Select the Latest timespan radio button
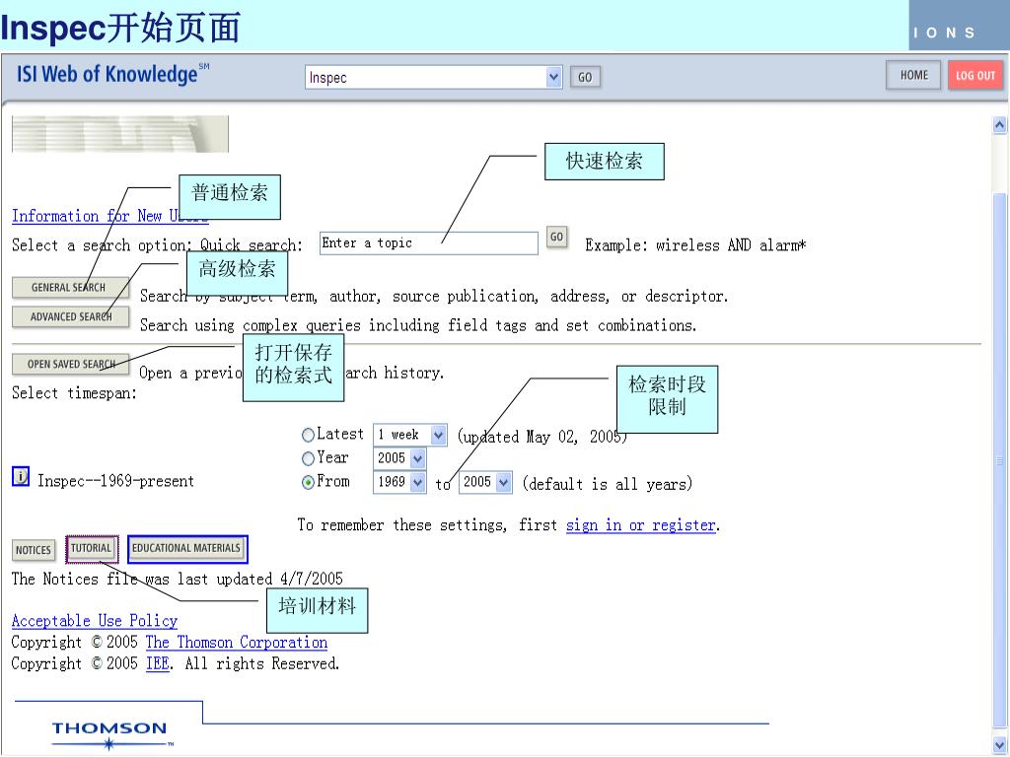 pyautogui.click(x=308, y=435)
